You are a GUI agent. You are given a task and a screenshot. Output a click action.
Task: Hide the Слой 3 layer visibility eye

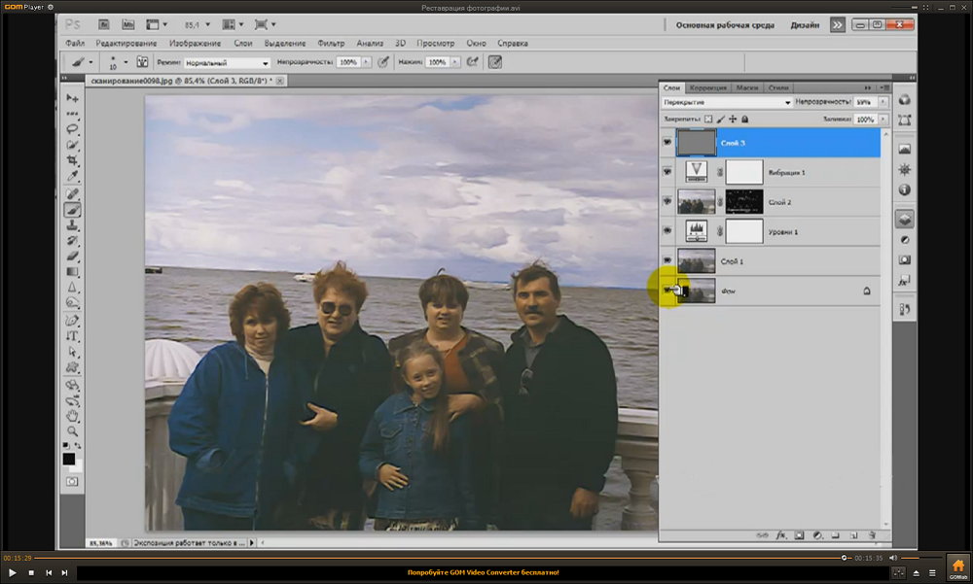pos(667,143)
